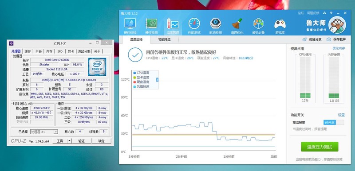Click CPU-Z 验证 button
Screen dimensions: 355x171
pos(82,141)
